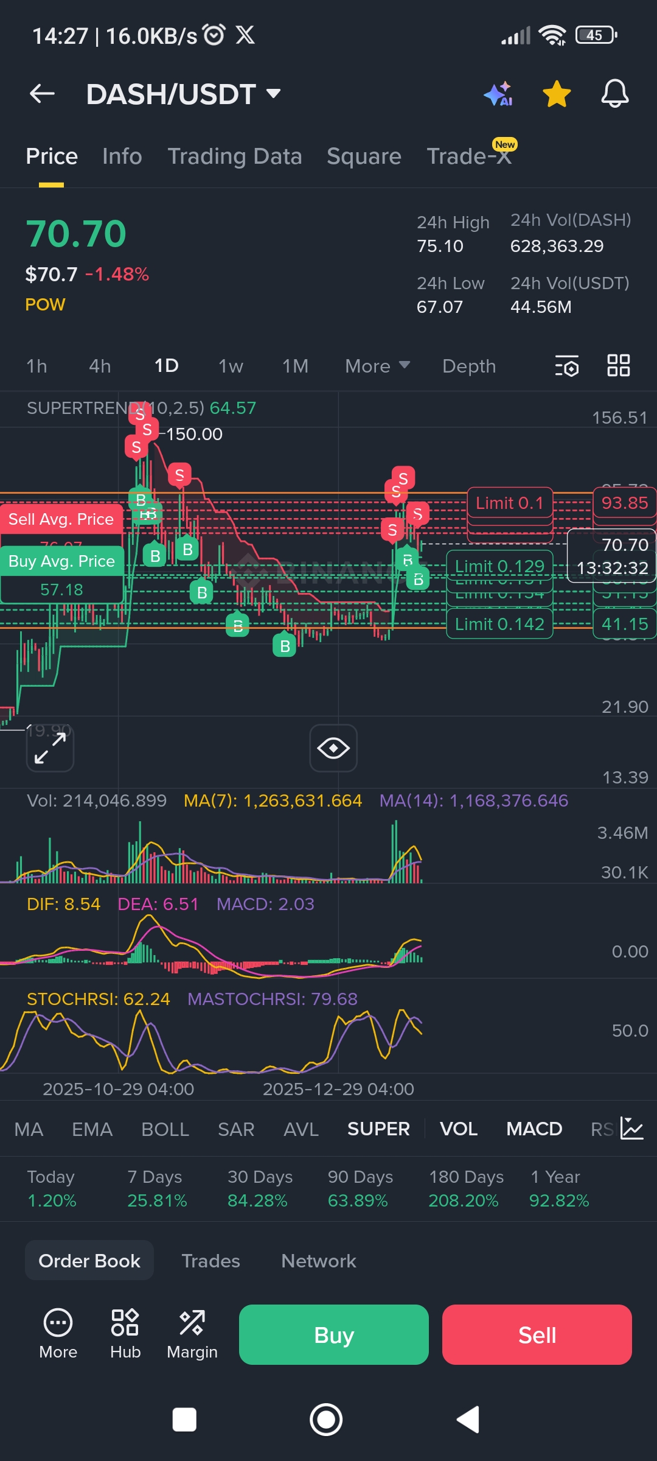
Task: Enable the SAR indicator
Action: pos(236,1129)
